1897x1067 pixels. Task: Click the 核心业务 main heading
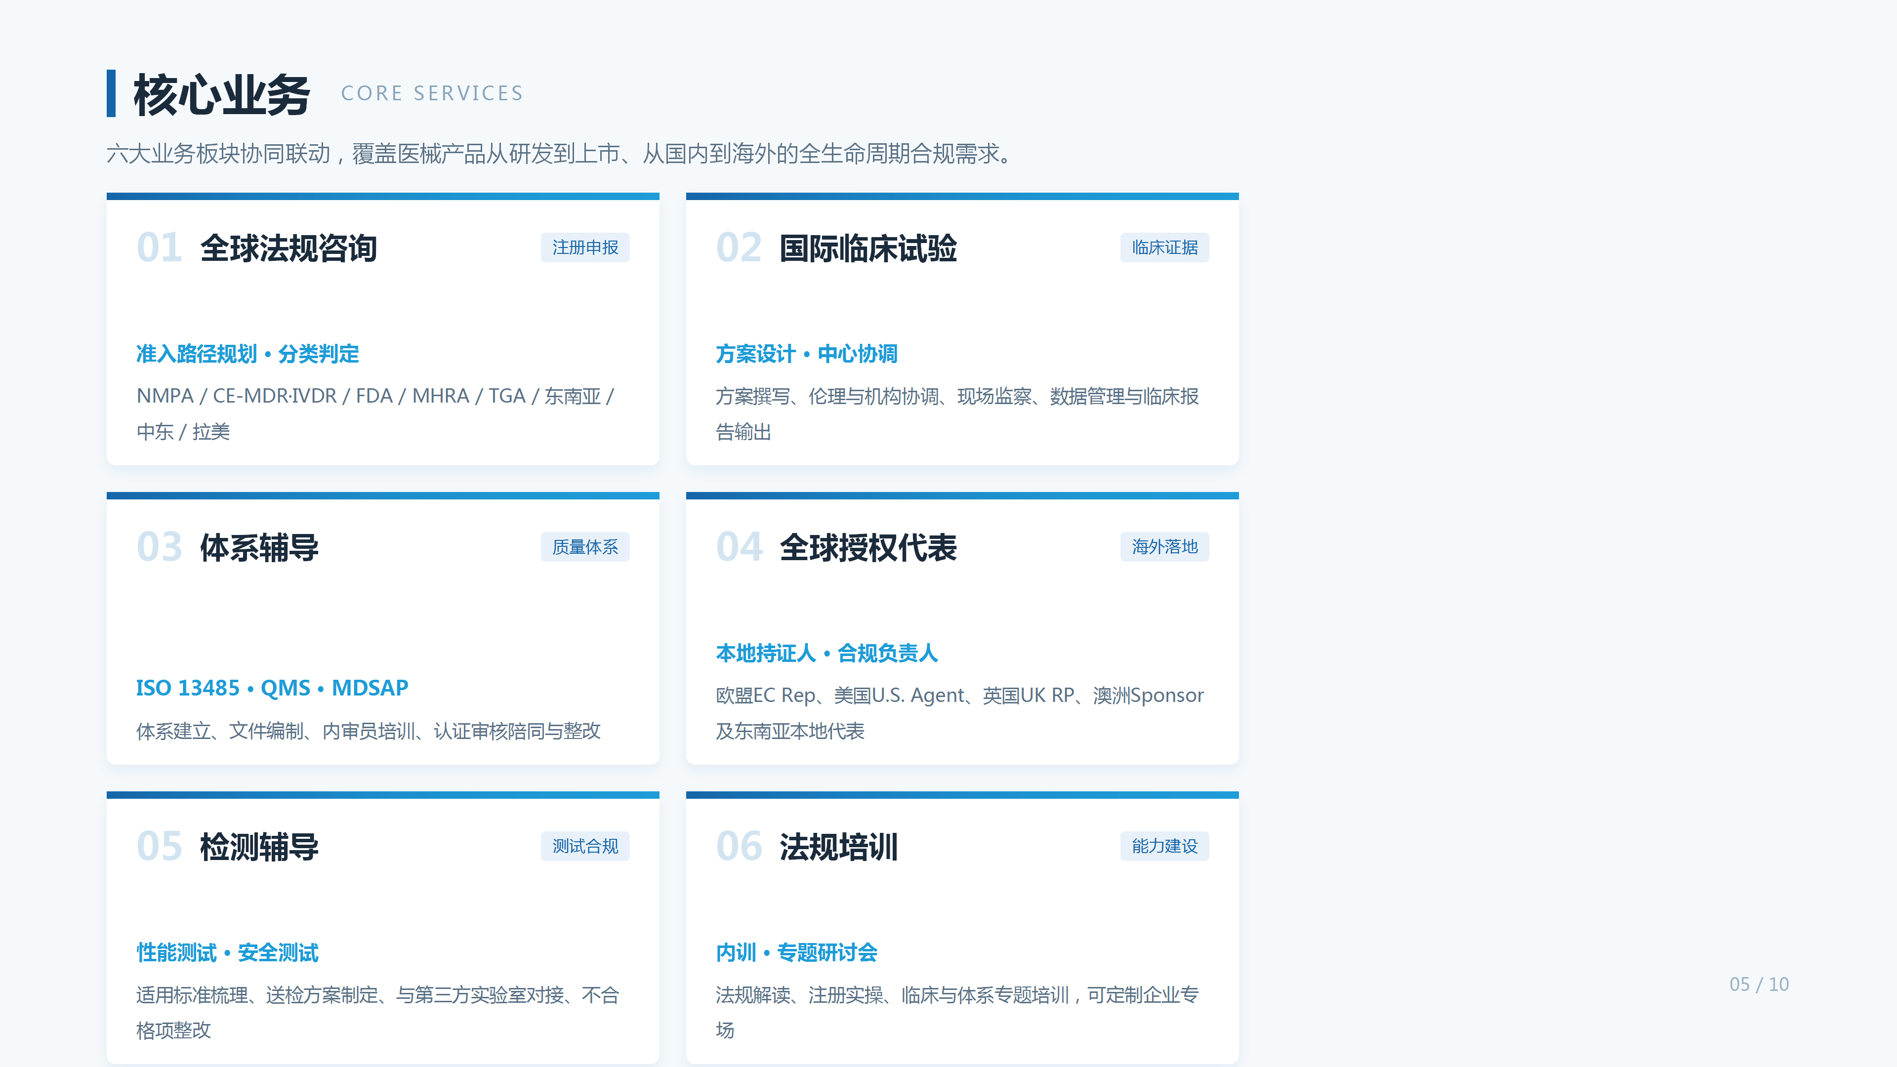tap(222, 94)
